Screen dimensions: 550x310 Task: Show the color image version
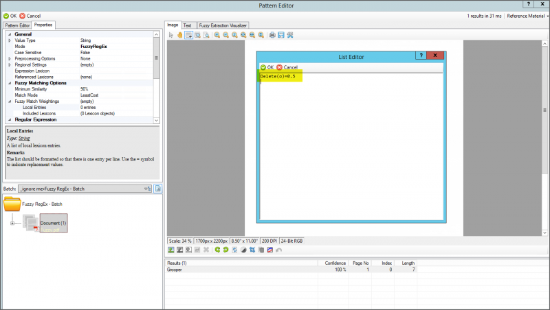tap(171, 250)
